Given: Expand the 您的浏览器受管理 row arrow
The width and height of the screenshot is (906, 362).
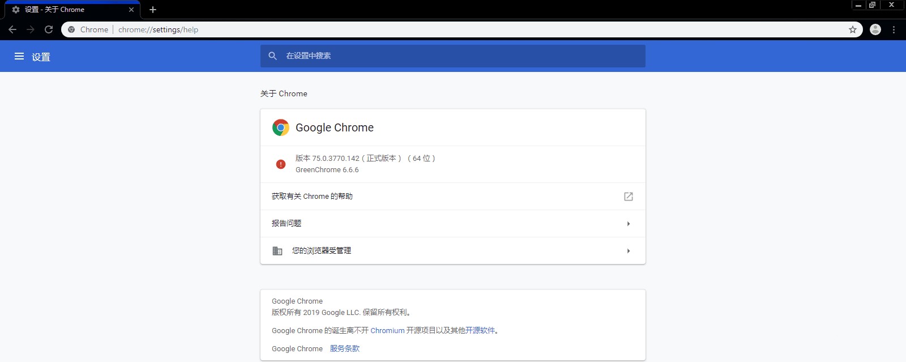Looking at the screenshot, I should (x=629, y=251).
